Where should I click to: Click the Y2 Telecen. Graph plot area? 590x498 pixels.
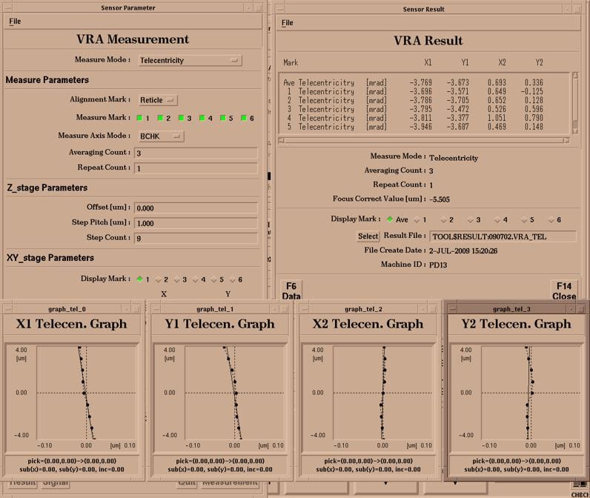(x=531, y=393)
